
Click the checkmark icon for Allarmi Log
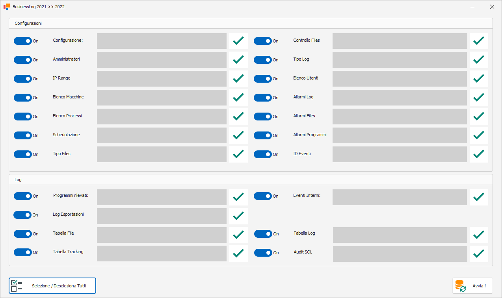coord(479,97)
